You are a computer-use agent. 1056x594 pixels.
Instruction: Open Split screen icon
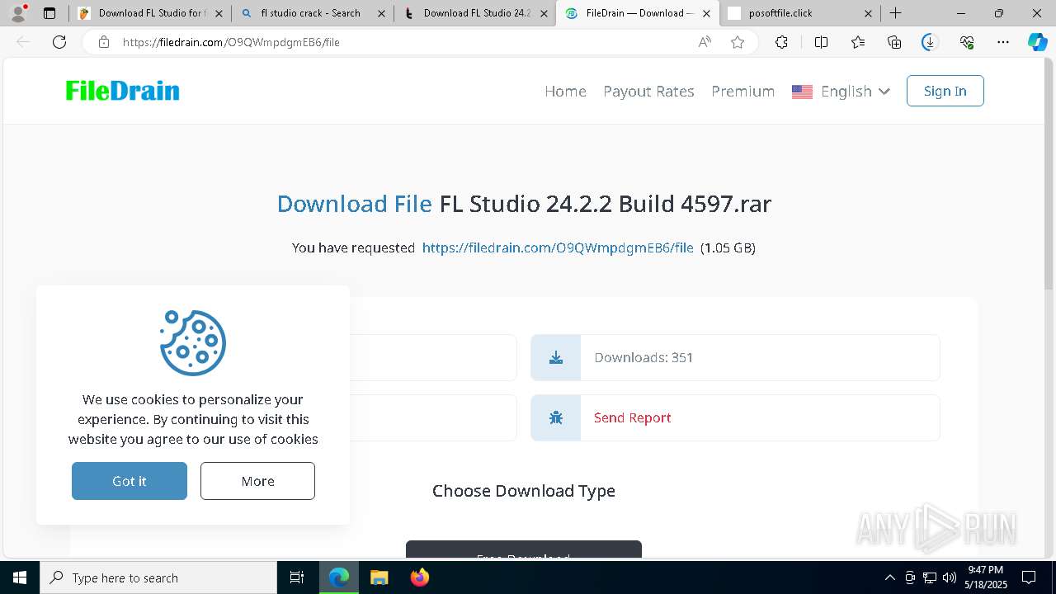click(821, 42)
